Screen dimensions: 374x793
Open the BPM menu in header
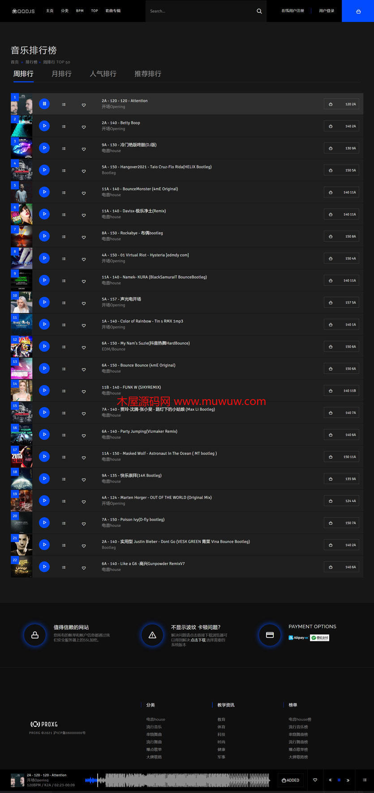(80, 11)
